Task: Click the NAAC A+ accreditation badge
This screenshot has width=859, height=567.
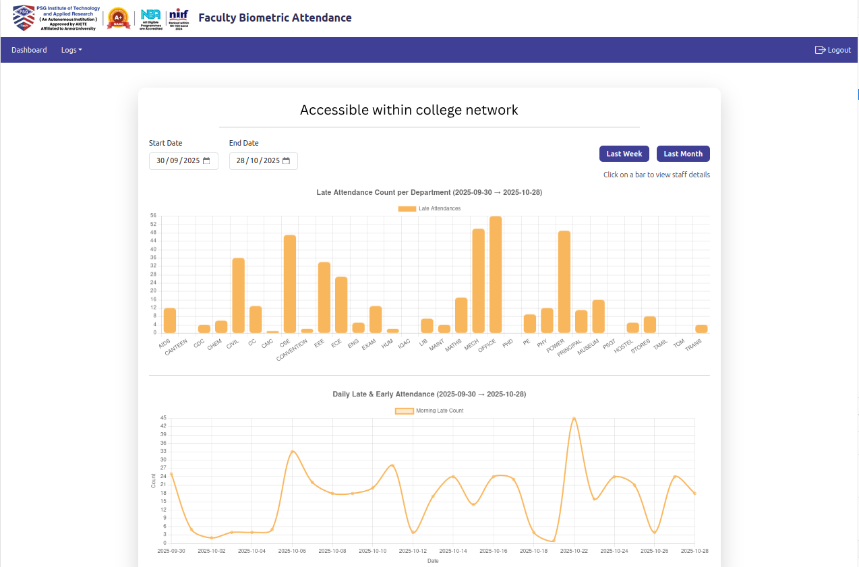Action: (x=119, y=18)
